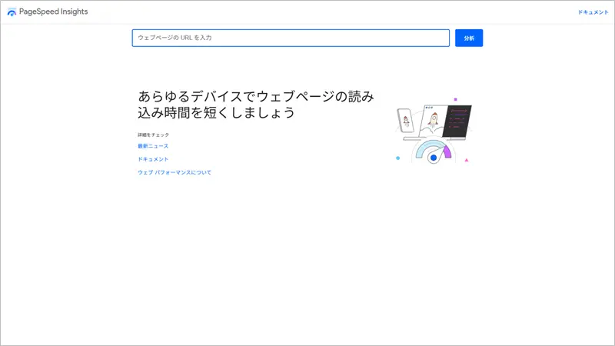Viewport: 615px width, 346px height.
Task: Focus the web page URL input field
Action: [x=291, y=38]
